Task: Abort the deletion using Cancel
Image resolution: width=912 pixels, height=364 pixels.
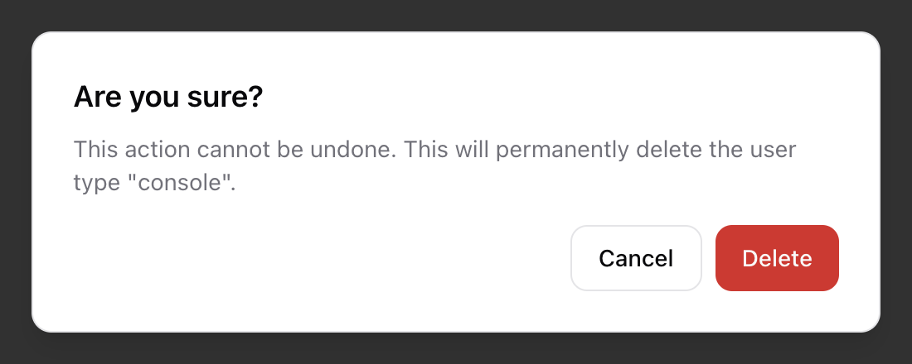Action: tap(636, 258)
